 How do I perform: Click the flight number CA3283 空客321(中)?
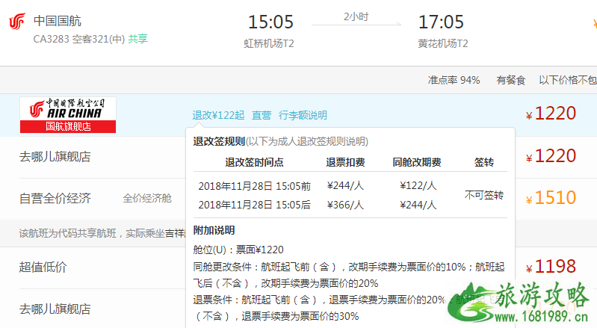[79, 39]
